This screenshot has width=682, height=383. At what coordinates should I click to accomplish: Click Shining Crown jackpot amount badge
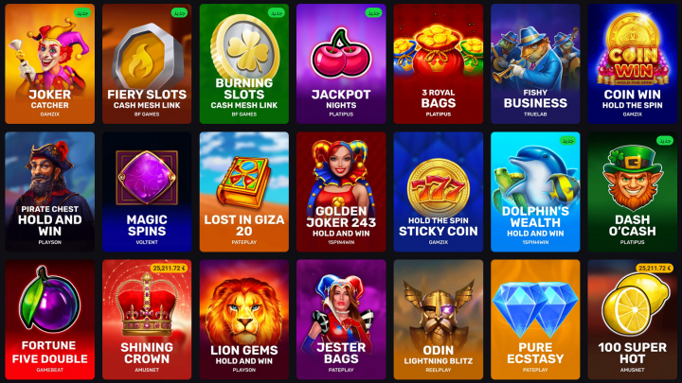[x=170, y=269]
